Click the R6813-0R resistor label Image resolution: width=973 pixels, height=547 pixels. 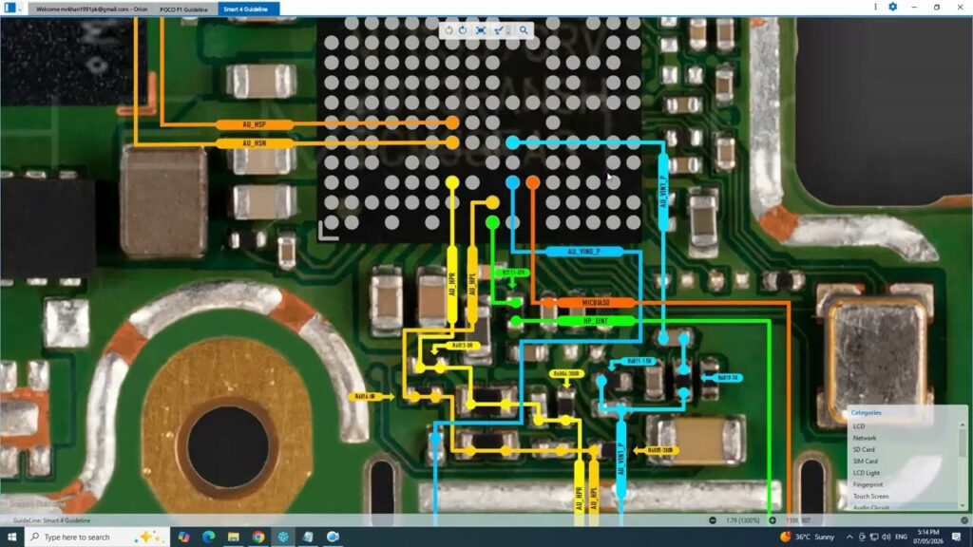[463, 346]
